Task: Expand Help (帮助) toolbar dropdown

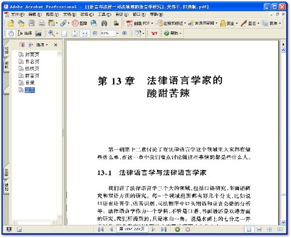Action: point(180,33)
